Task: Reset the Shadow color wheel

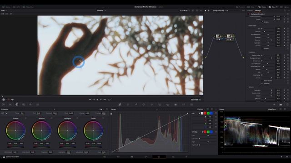Action: tap(25, 118)
